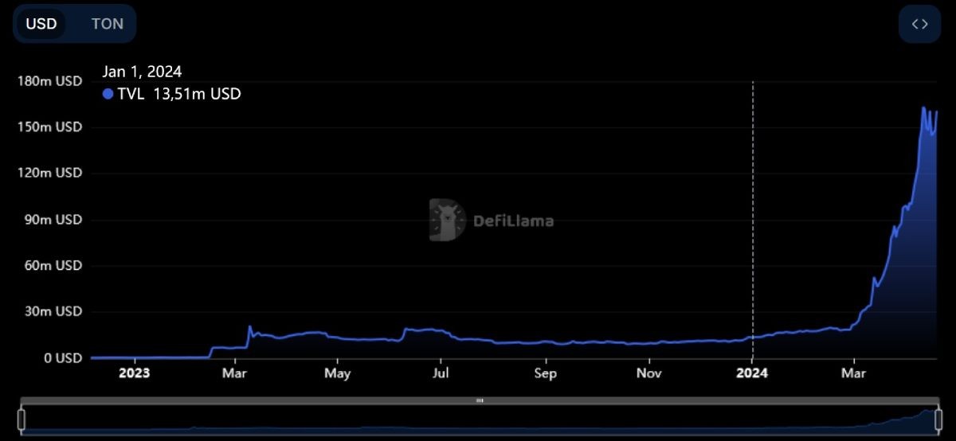956x441 pixels.
Task: Select the USD denomination toggle
Action: point(41,24)
